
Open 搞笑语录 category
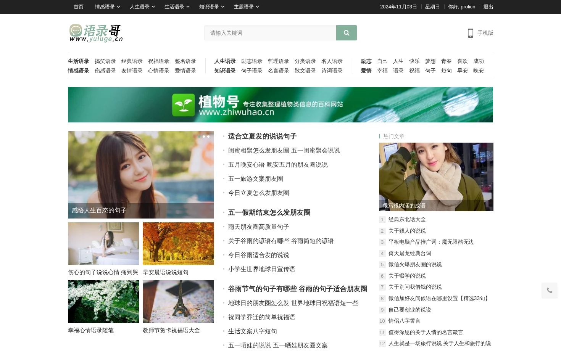pyautogui.click(x=105, y=61)
